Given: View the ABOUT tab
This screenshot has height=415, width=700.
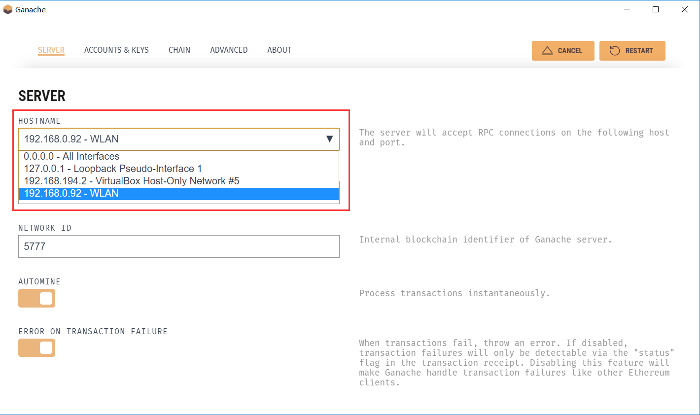Looking at the screenshot, I should [280, 50].
